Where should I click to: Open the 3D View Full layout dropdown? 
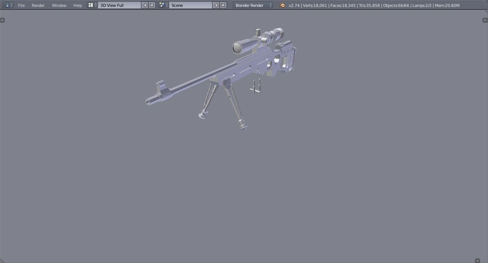coord(119,5)
